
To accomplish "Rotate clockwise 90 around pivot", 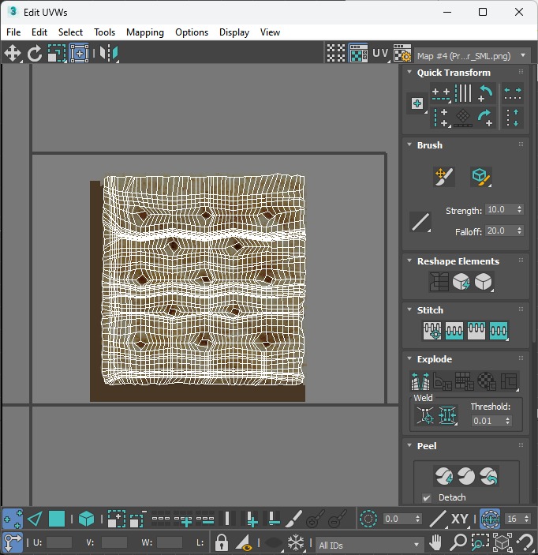I will (485, 118).
